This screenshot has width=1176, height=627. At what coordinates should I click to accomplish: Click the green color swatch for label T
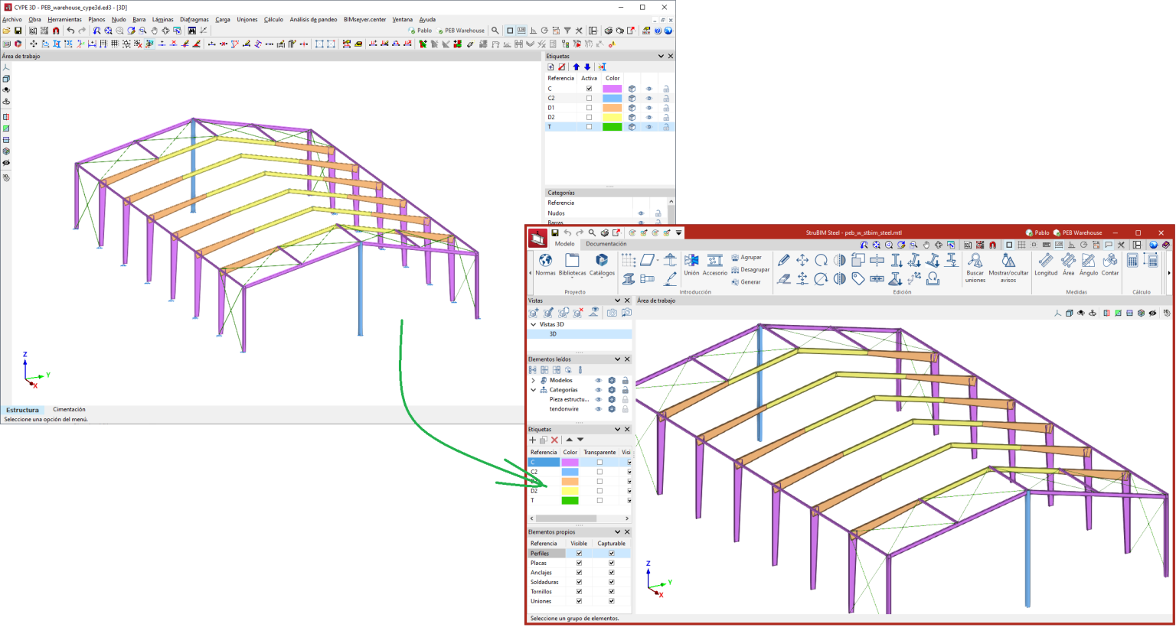(570, 499)
